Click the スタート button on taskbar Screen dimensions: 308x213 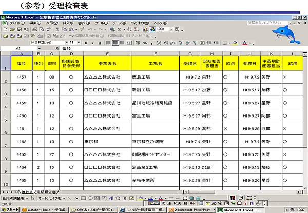coord(10,210)
